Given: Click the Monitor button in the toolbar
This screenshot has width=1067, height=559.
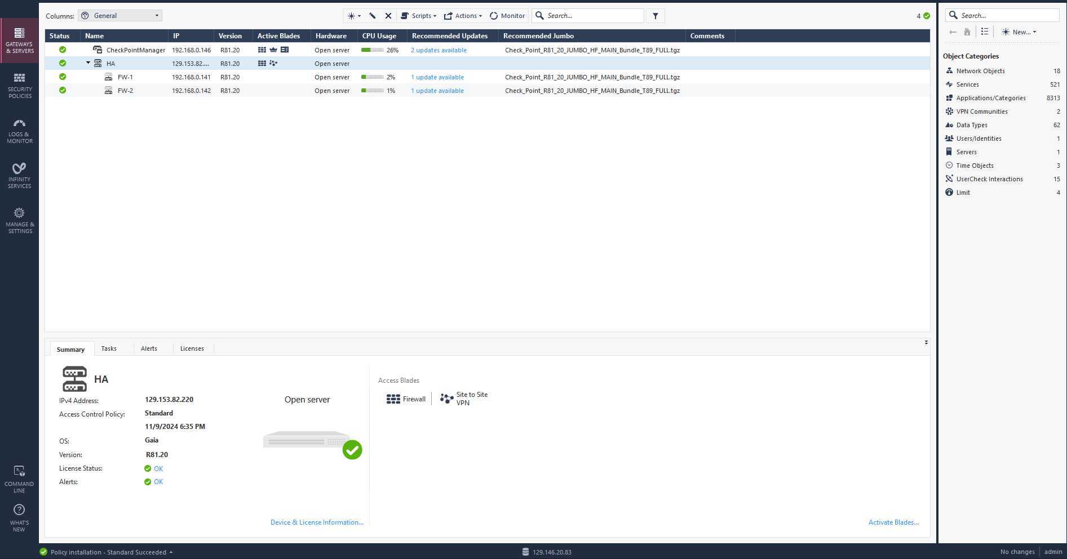Looking at the screenshot, I should [507, 16].
